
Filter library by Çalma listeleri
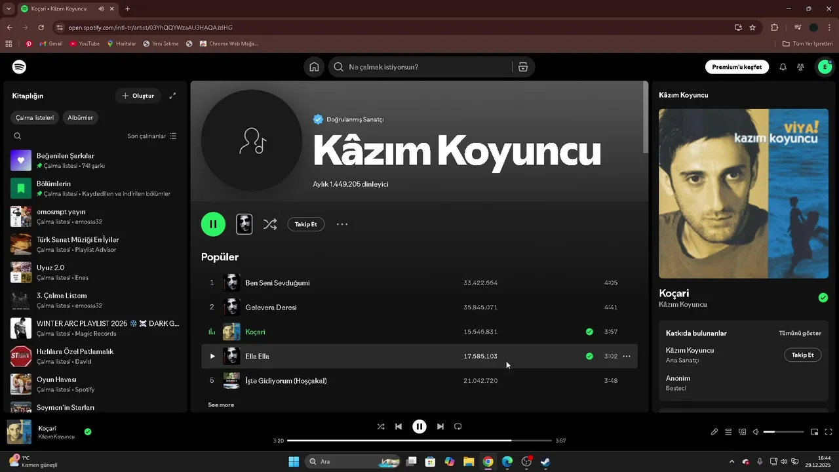[35, 118]
